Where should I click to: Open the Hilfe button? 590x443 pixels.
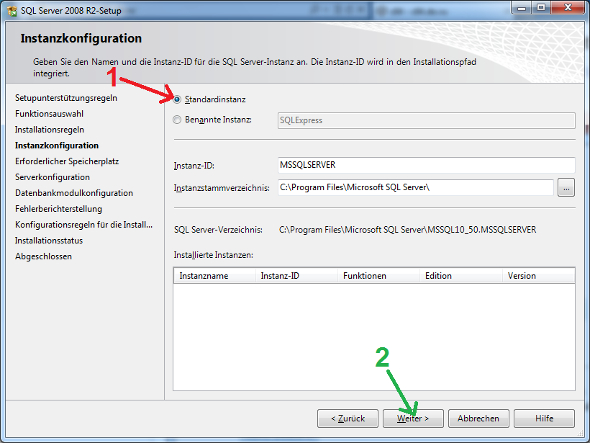[544, 419]
